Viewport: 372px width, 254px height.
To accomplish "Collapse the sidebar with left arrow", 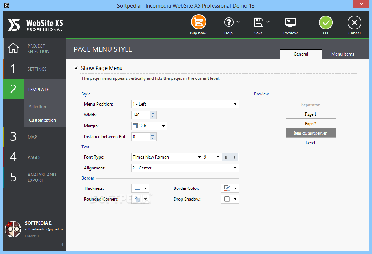I will click(62, 245).
